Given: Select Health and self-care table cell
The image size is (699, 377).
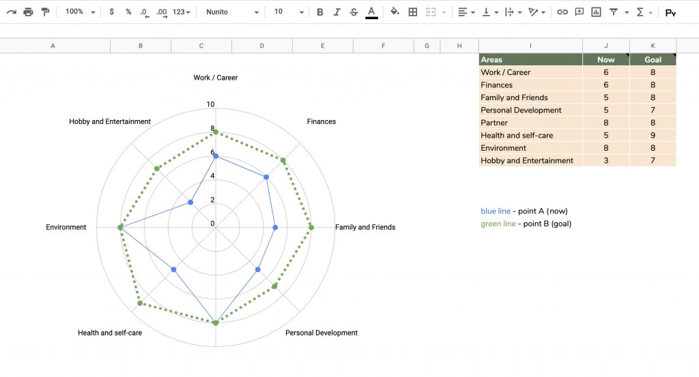Looking at the screenshot, I should [x=530, y=135].
